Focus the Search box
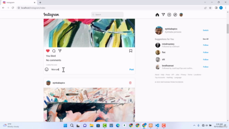The width and height of the screenshot is (229, 129). (107, 15)
